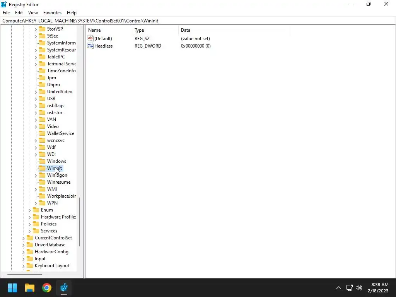Click the tree vertical scrollbar thumb
The image size is (396, 297).
80,222
